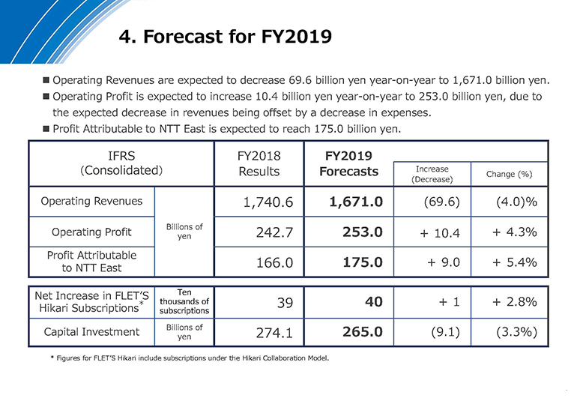This screenshot has height=398, width=577.
Task: Click the 'Capital Investment' row label
Action: 91,332
